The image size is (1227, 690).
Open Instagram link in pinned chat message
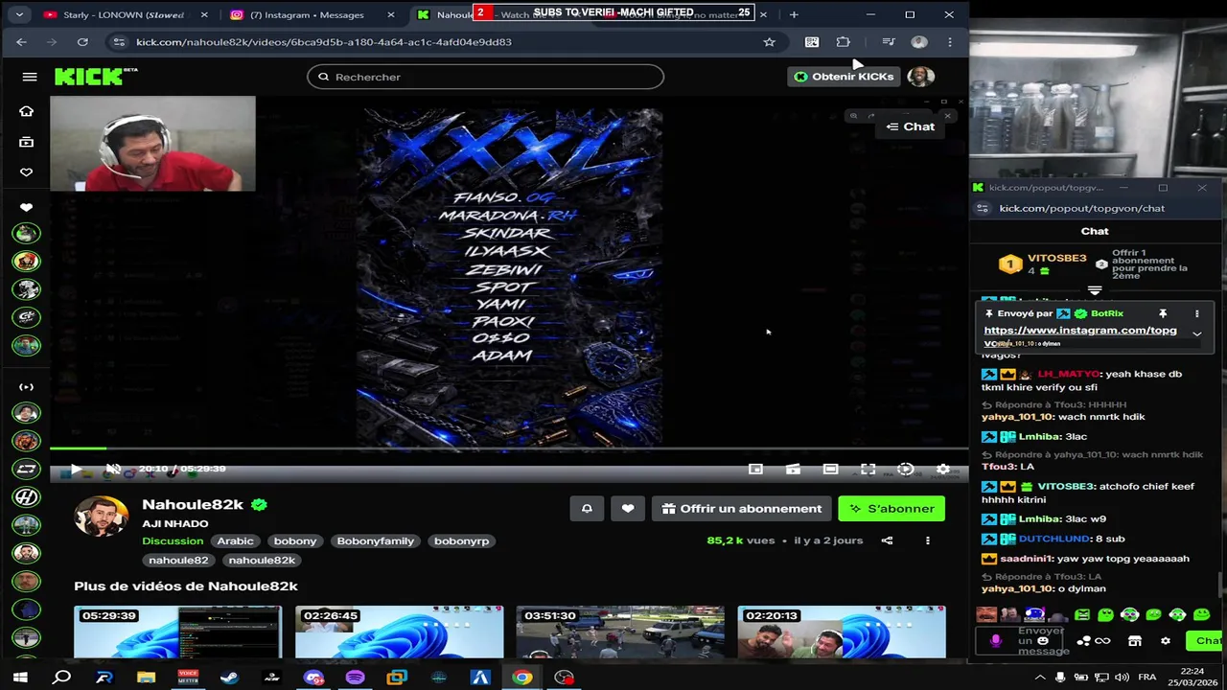coord(1080,331)
